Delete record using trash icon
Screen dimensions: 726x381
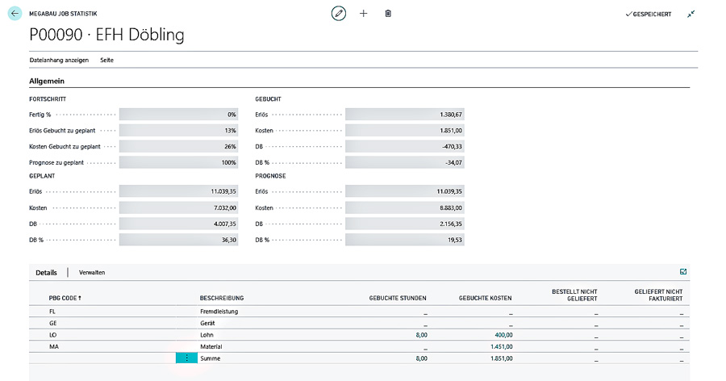388,14
